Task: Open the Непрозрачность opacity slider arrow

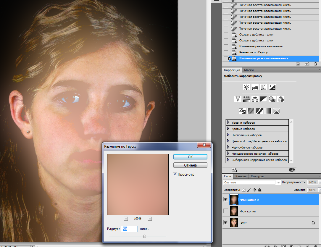Action: 320,182
